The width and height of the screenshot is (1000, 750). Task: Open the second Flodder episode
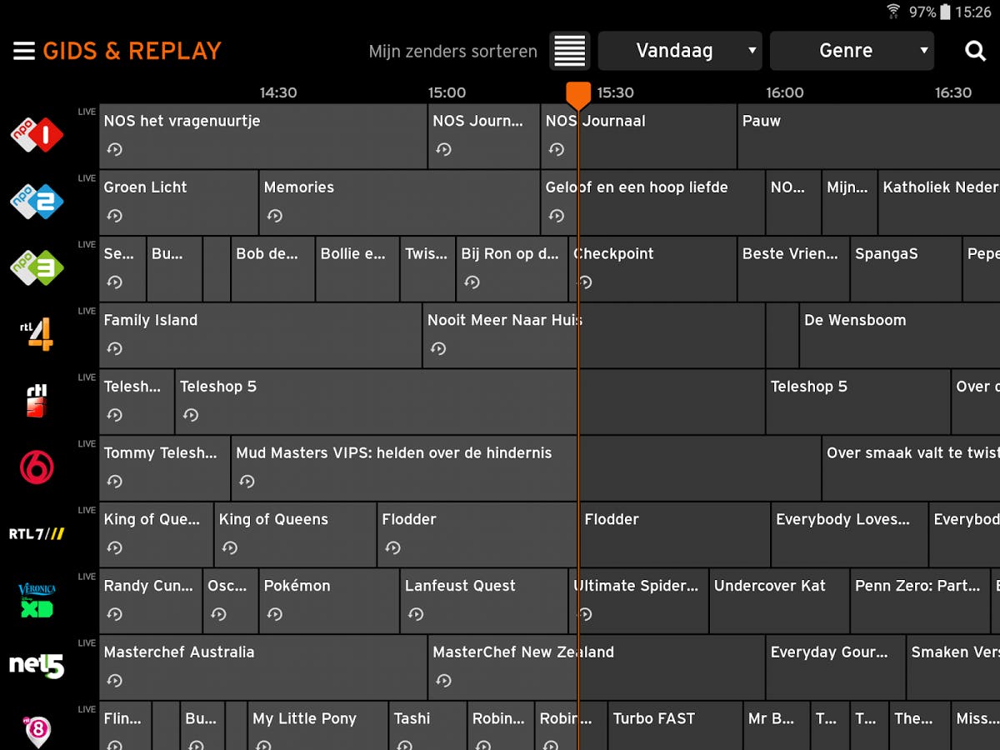pos(674,535)
